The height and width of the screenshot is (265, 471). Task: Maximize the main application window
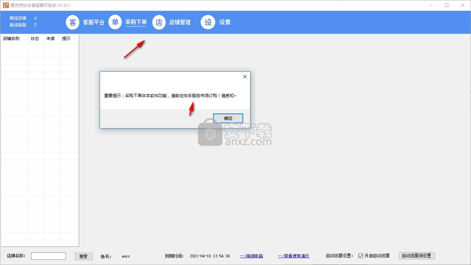click(x=447, y=5)
